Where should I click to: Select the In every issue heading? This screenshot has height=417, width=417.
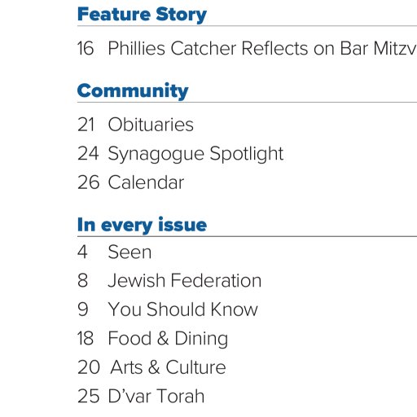tap(142, 225)
